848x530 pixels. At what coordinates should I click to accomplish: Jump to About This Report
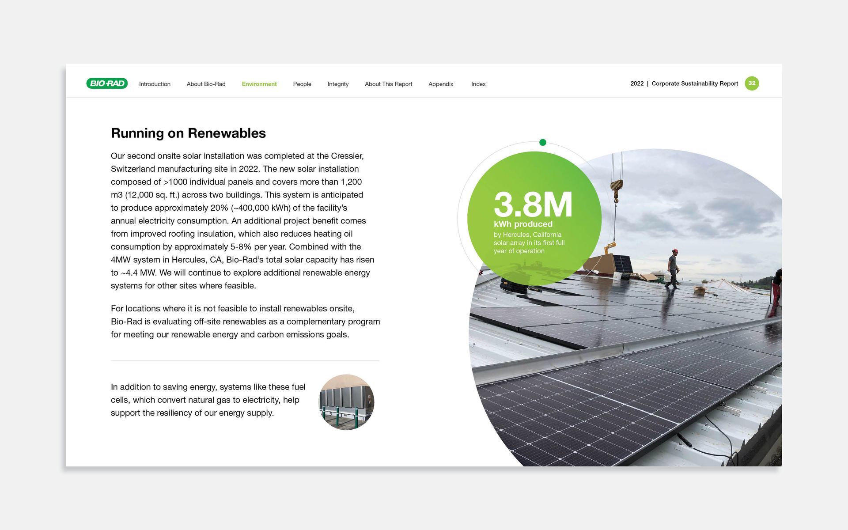pos(388,84)
